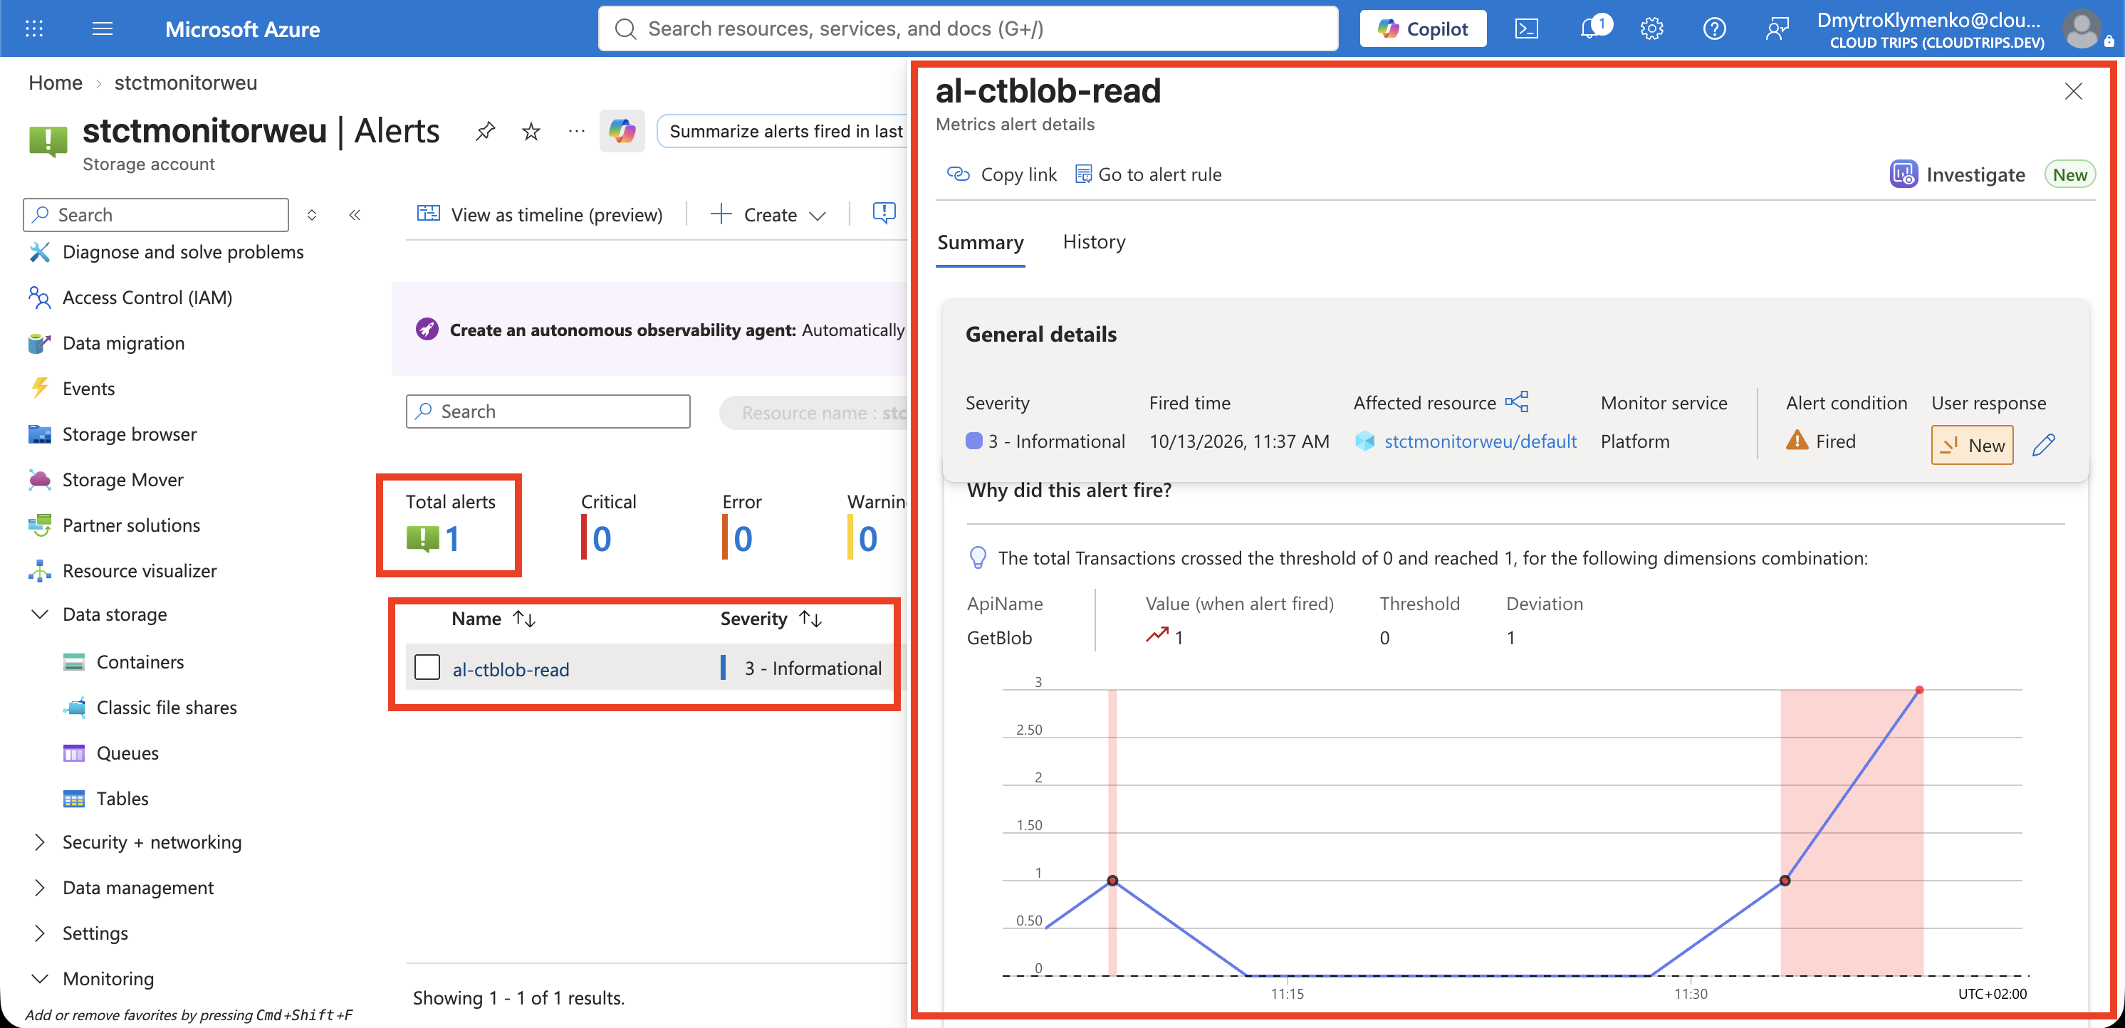2125x1028 pixels.
Task: Select the Summary tab
Action: [980, 242]
